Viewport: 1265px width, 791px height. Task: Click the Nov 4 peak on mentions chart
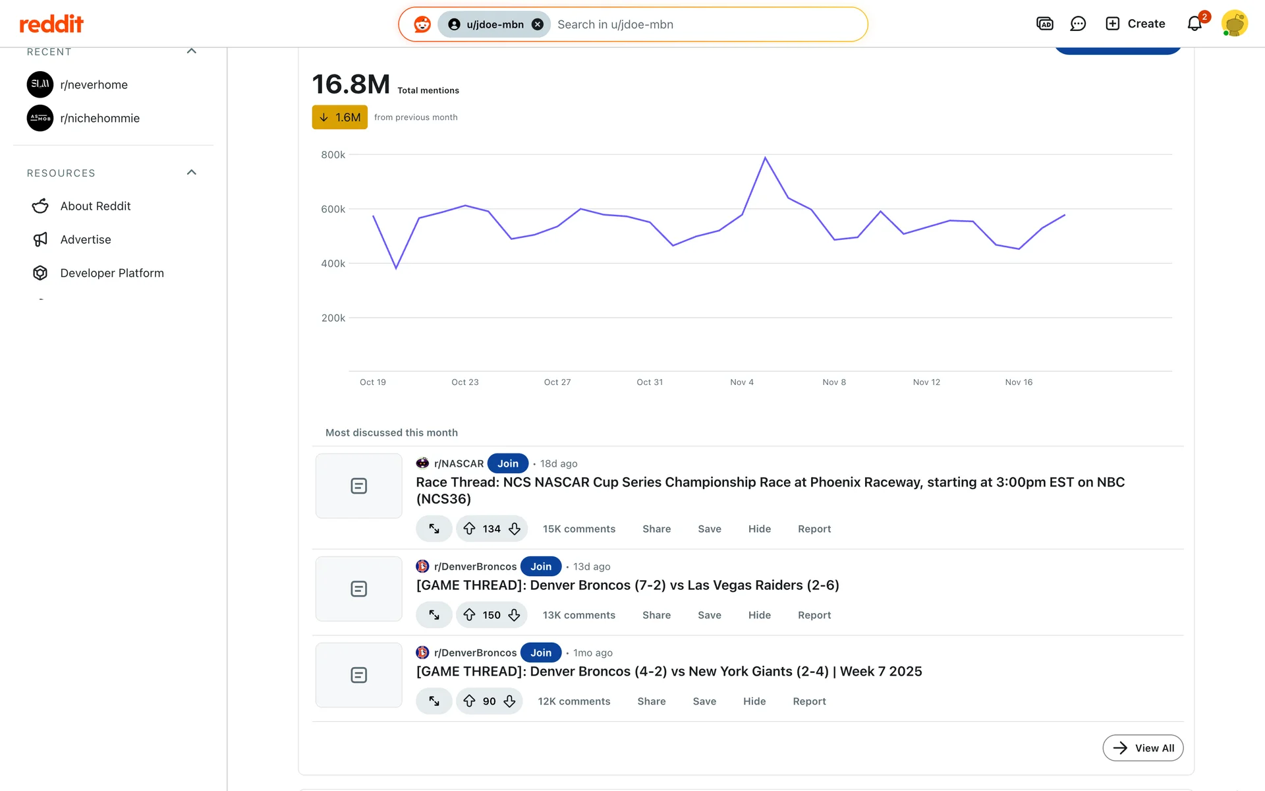765,158
